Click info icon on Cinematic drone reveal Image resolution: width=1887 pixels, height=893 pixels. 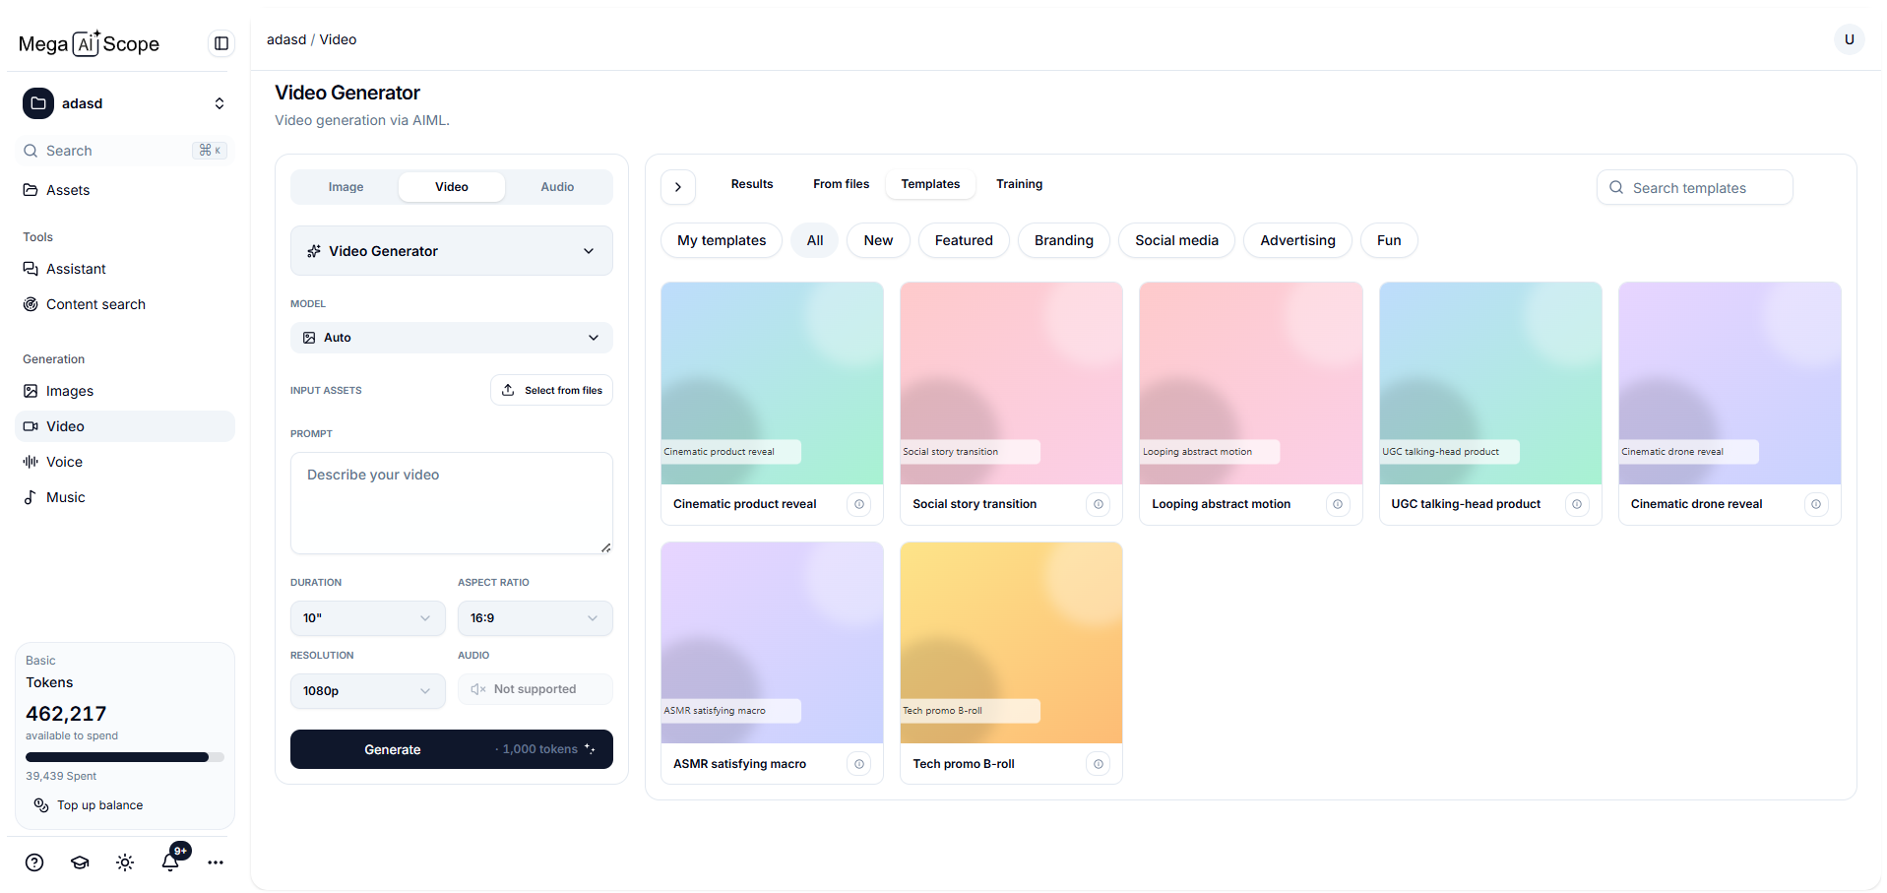(1816, 504)
